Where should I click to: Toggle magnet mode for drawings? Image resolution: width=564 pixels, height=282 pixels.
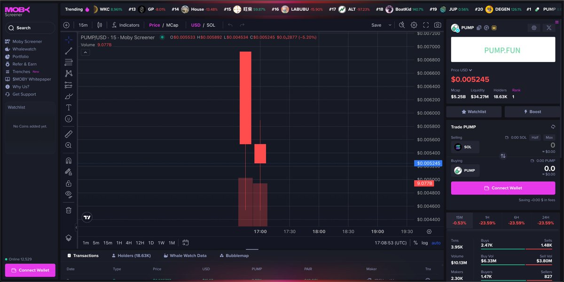coord(69,160)
